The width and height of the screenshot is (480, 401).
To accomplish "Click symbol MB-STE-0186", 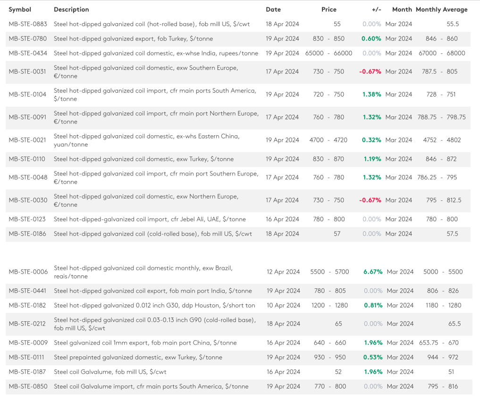I will tap(27, 234).
